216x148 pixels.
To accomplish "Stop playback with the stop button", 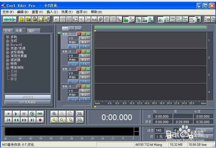I will [8, 114].
